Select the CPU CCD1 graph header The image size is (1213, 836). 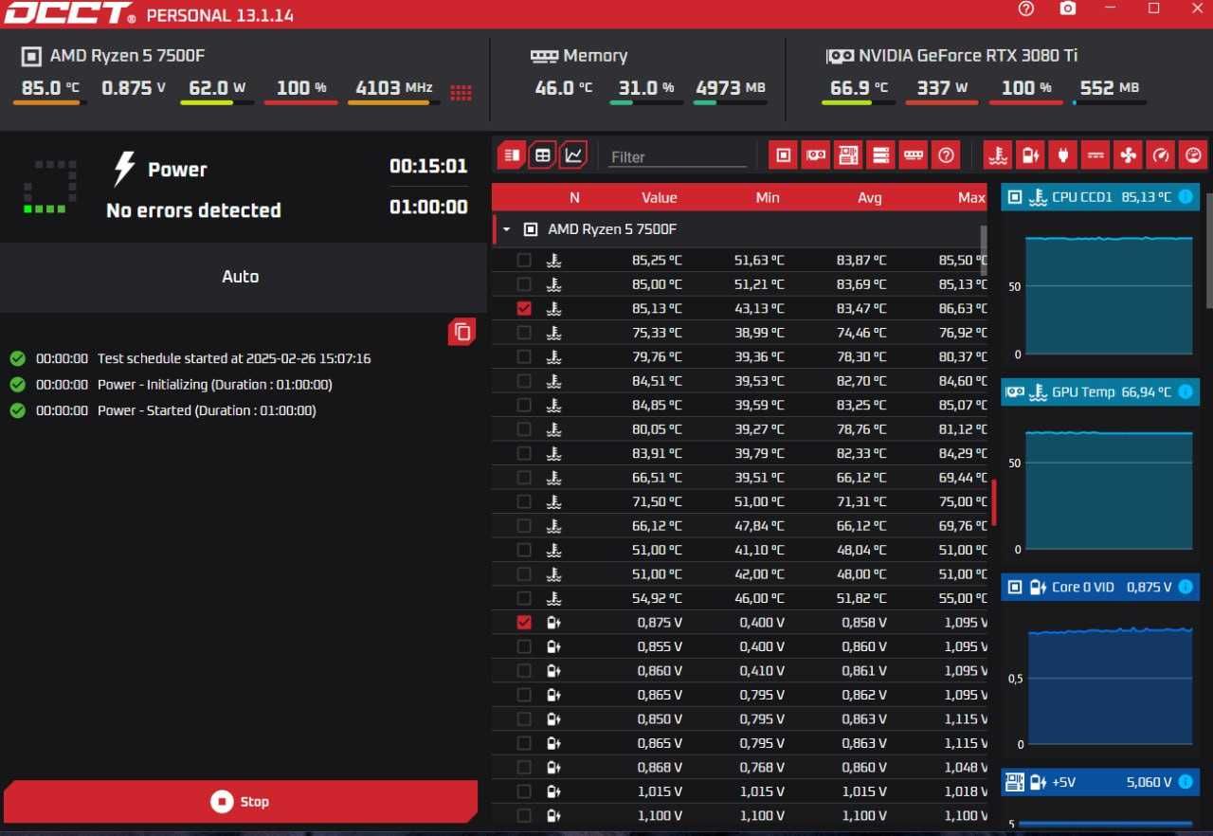click(x=1100, y=198)
